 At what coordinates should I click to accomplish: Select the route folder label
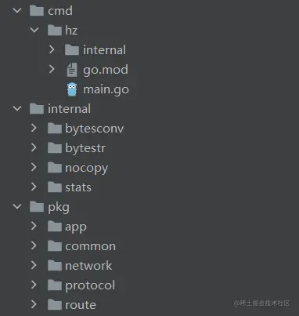pos(81,305)
